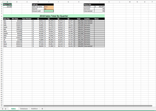This screenshot has height=111, width=156.
Task: Select Jill's hire date 1/7/08
Action: coord(17,40)
